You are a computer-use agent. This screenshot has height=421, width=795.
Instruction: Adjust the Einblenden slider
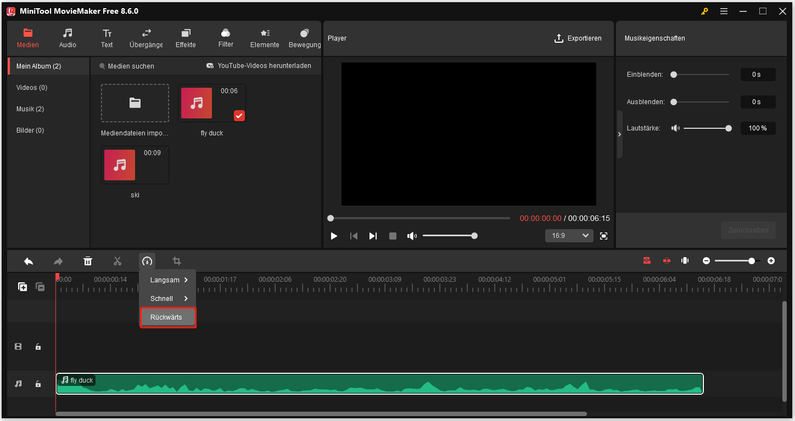click(x=700, y=75)
